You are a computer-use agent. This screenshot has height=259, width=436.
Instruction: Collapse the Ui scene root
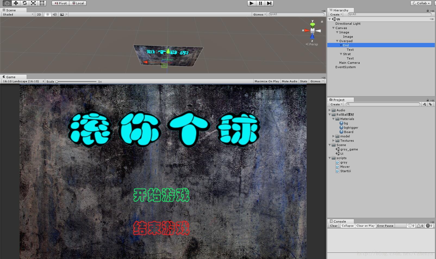330,19
